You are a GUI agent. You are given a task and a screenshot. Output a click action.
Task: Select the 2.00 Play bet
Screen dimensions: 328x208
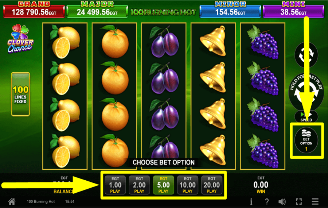[x=139, y=185]
